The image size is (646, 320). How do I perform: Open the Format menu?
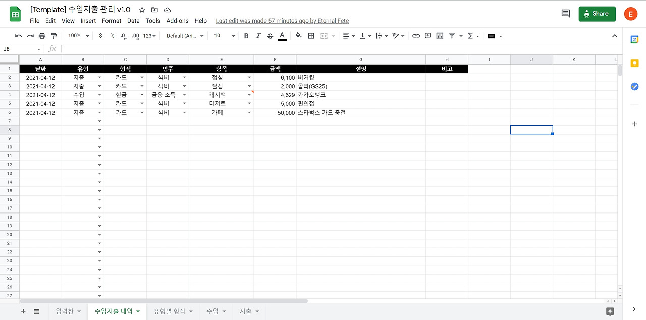coord(112,21)
